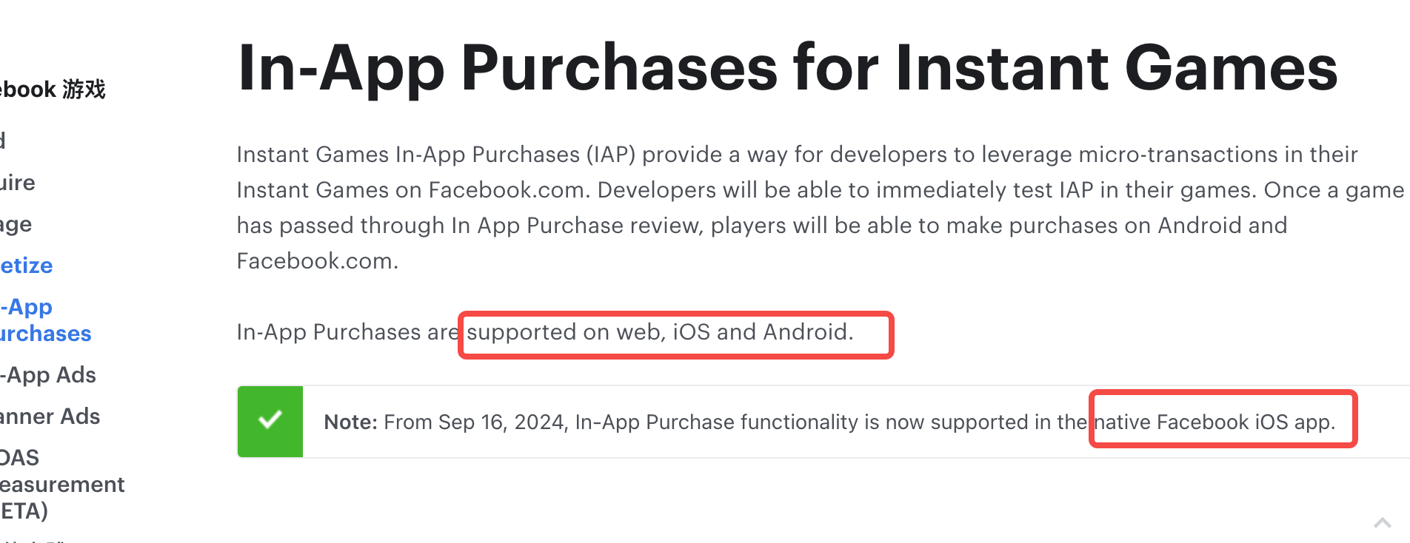The width and height of the screenshot is (1410, 543).
Task: Click the sidebar entry ending in age
Action: pos(16,223)
